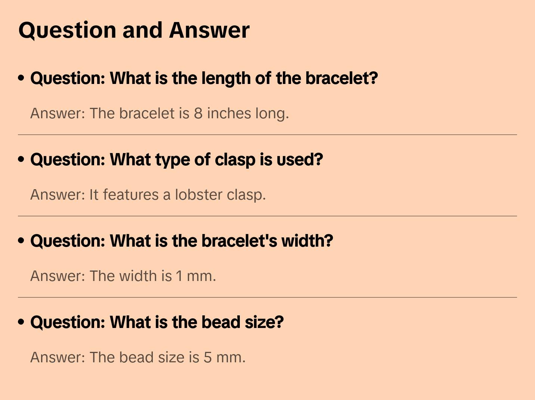Viewport: 535px width, 400px height.
Task: Click the divider below the length answer
Action: pos(267,135)
